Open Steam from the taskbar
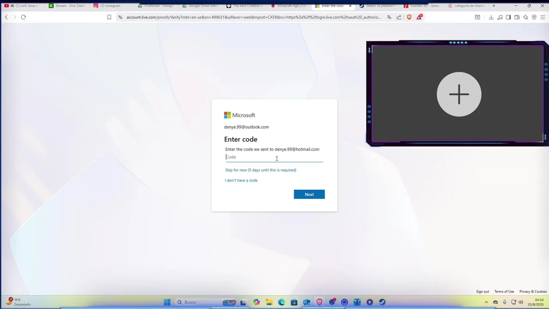The width and height of the screenshot is (549, 309). click(x=382, y=302)
